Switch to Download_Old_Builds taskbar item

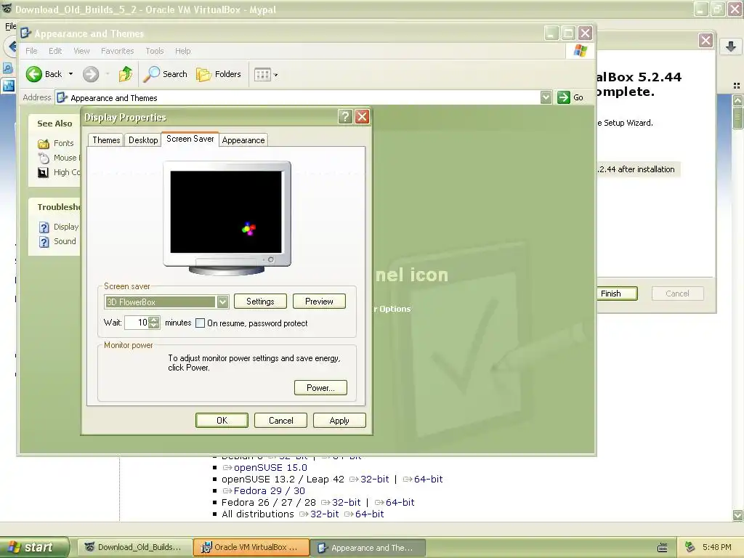click(x=134, y=547)
